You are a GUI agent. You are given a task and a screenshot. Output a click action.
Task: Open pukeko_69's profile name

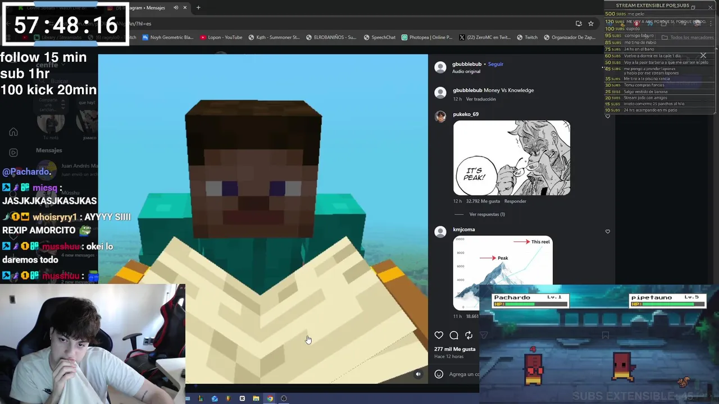coord(466,114)
